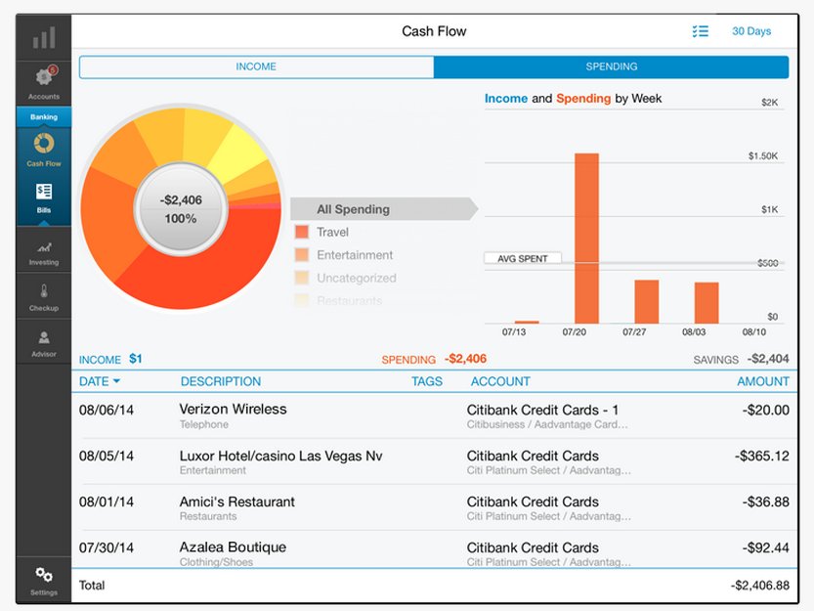The height and width of the screenshot is (611, 814).
Task: Open the Bills icon in sidebar
Action: click(44, 192)
